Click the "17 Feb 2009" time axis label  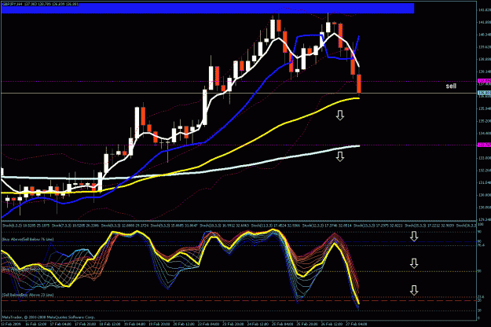coord(11,324)
